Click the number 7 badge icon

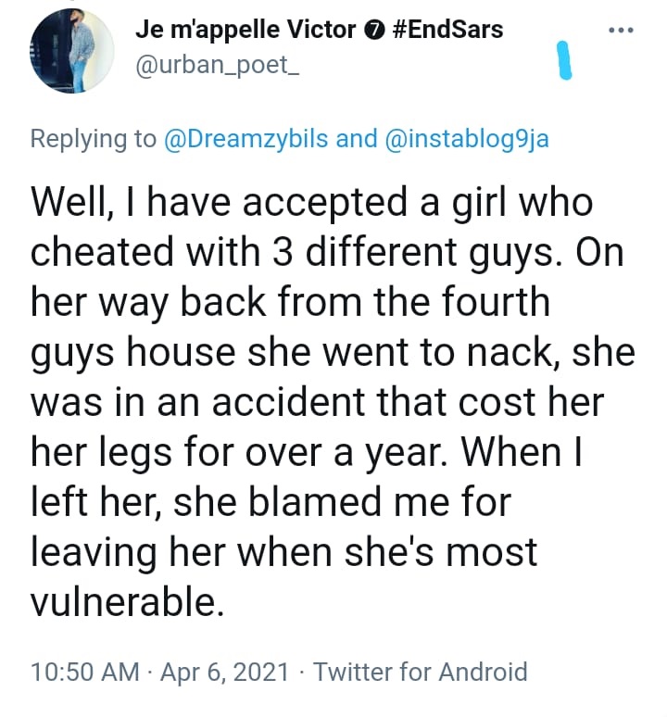[x=368, y=31]
